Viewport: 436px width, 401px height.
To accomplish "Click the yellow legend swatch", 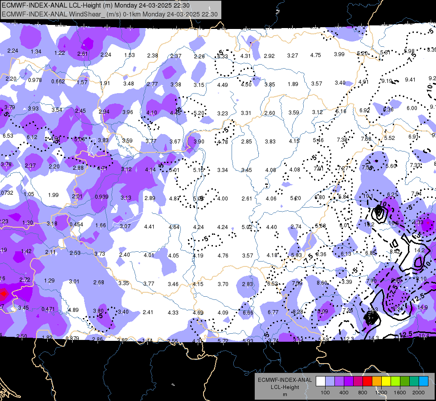I will click(386, 381).
